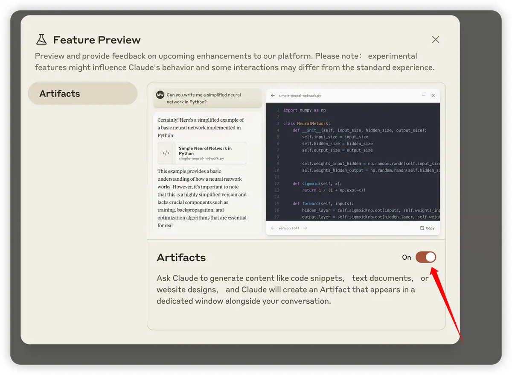Click the "import numpy as np" code line
Viewport: 512px width, 375px height.
(x=305, y=110)
